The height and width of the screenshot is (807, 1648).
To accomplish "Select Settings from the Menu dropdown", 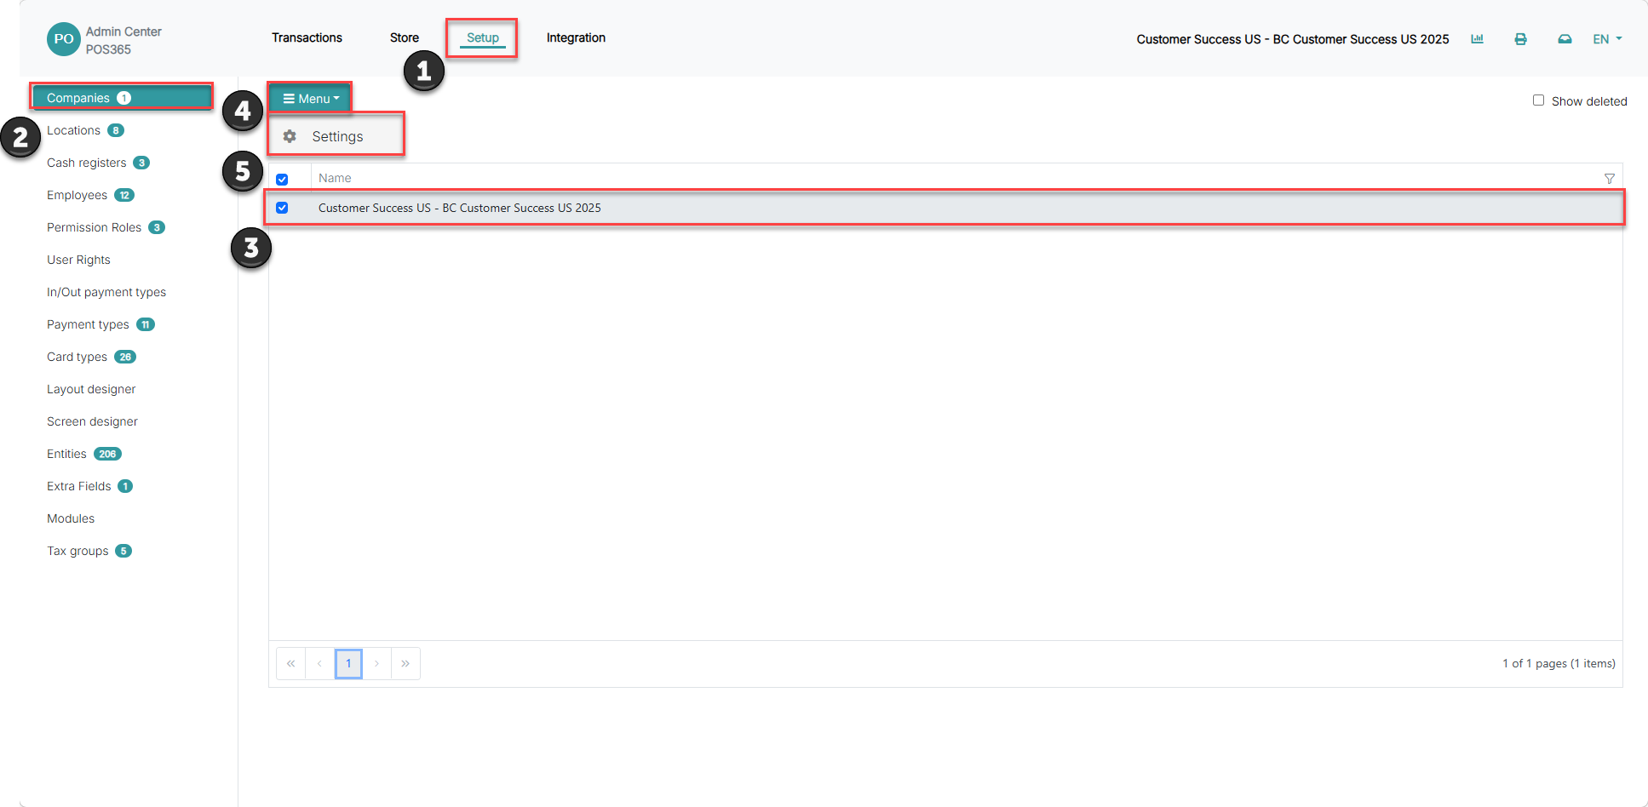I will coord(336,136).
